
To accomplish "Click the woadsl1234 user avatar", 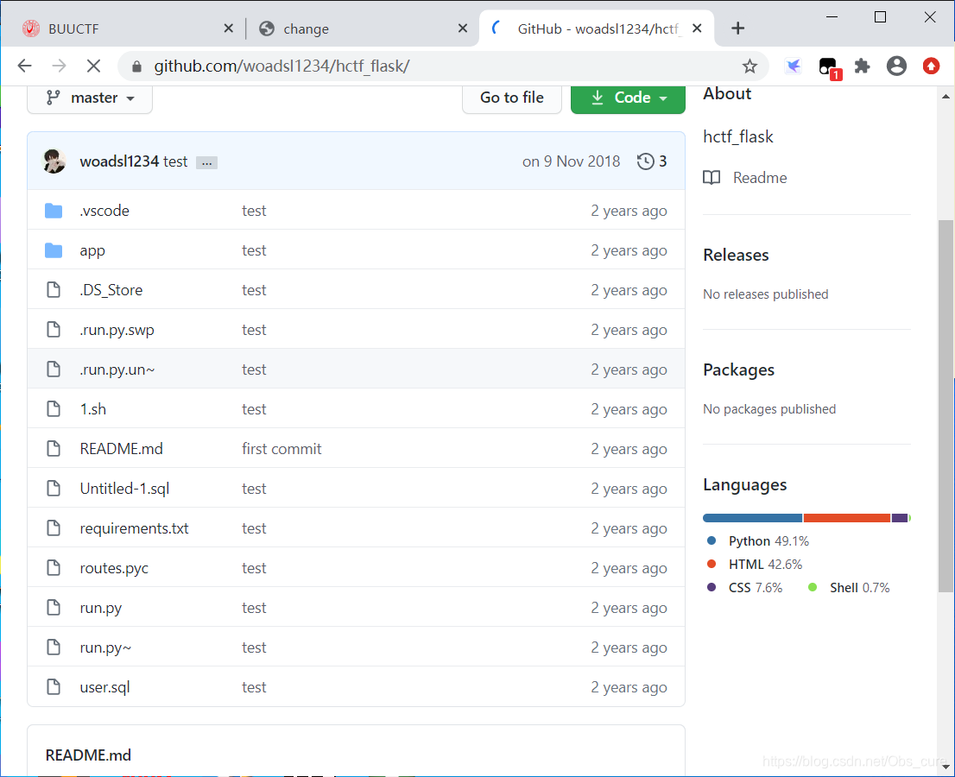I will (x=54, y=161).
